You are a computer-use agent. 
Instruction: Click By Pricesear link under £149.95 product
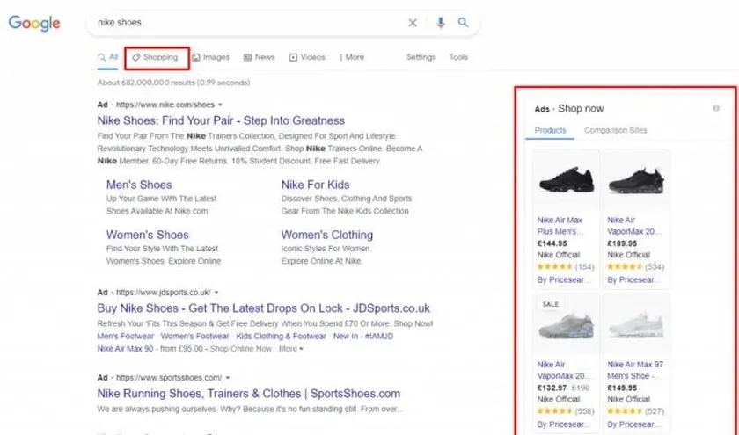point(633,424)
